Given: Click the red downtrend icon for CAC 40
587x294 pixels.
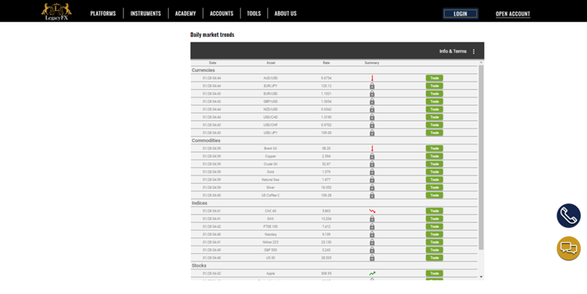Looking at the screenshot, I should click(x=372, y=211).
